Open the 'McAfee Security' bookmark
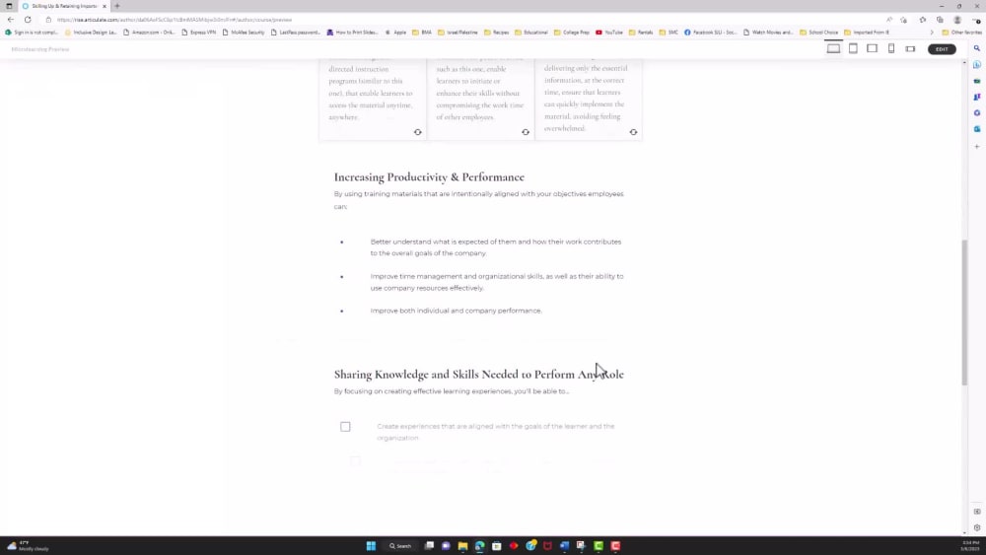 pos(244,33)
